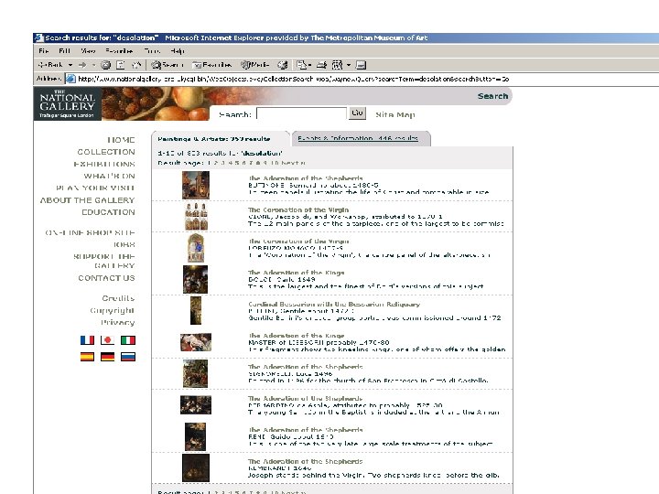Click the National Gallery logo
The width and height of the screenshot is (659, 494).
(x=67, y=103)
